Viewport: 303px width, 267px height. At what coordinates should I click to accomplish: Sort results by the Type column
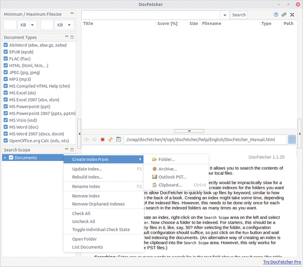point(270,24)
